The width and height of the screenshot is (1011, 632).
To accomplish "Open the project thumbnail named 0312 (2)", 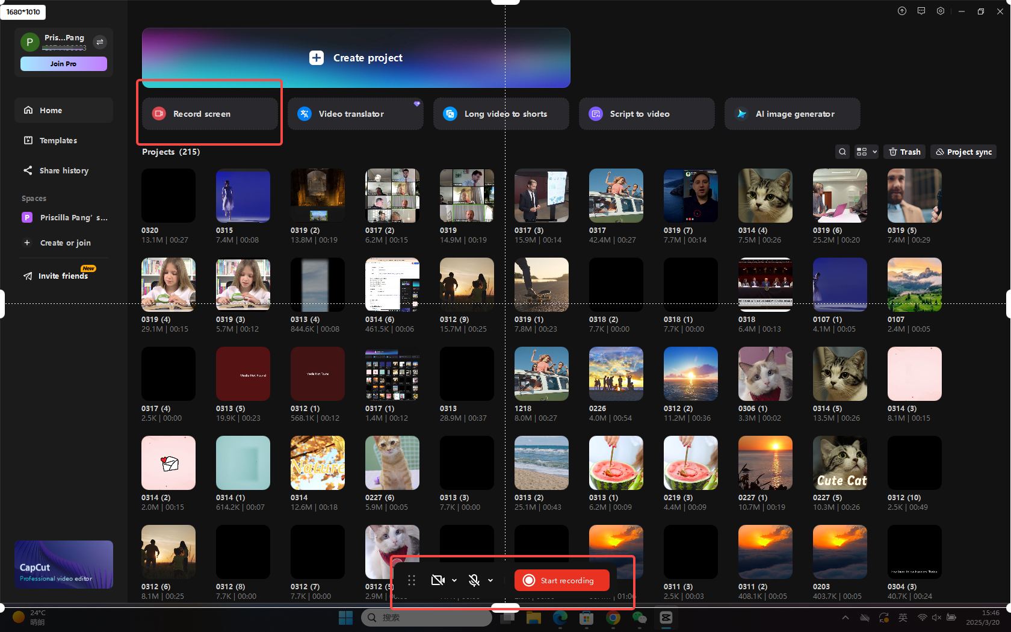I will tap(691, 374).
